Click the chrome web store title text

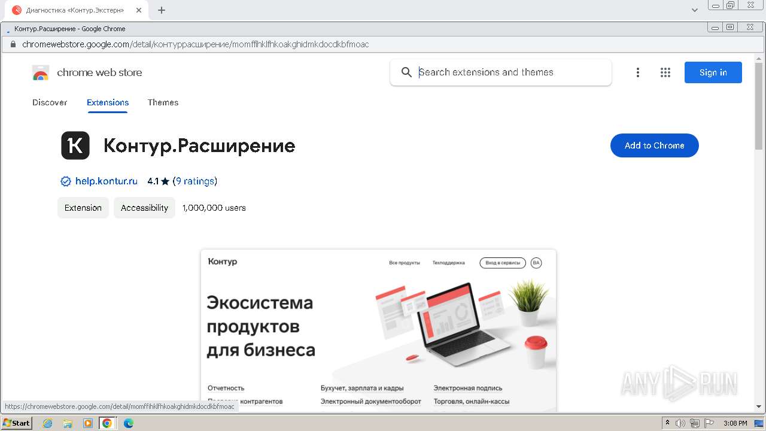tap(99, 72)
